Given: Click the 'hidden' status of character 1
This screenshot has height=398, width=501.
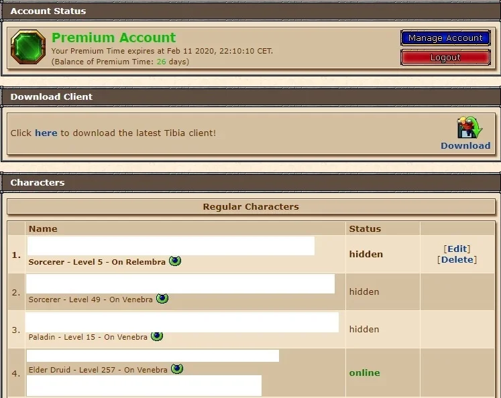Looking at the screenshot, I should [366, 255].
